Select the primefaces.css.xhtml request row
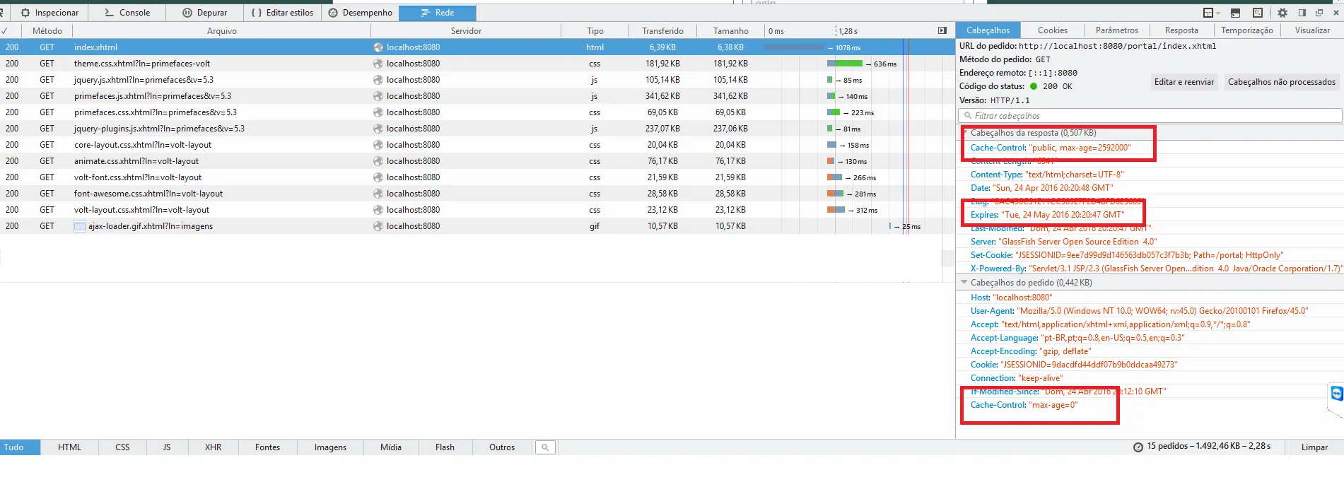This screenshot has width=1344, height=482. (477, 112)
